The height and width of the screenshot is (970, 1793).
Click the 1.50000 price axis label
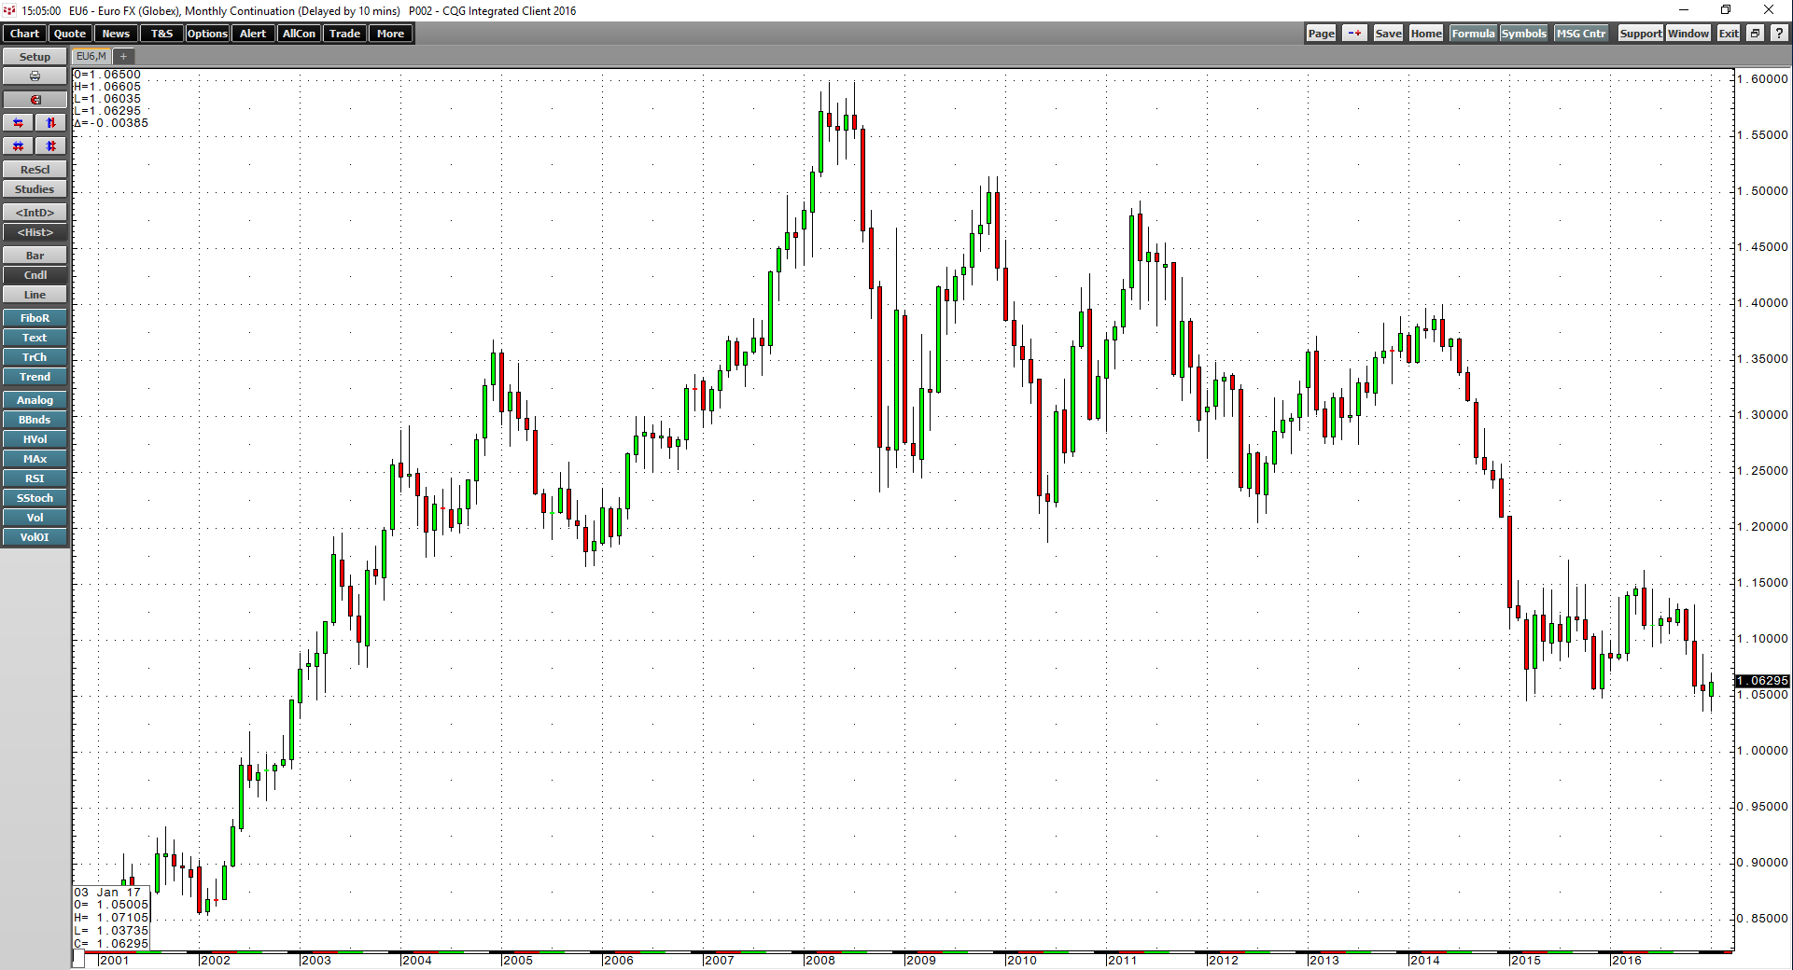pos(1763,191)
